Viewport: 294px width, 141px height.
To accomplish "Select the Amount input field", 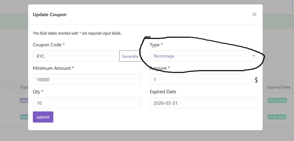I will [x=201, y=79].
